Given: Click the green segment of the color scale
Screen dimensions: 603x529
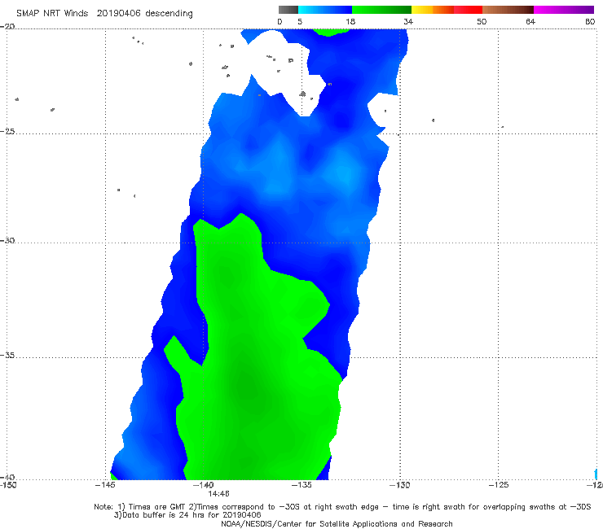Looking at the screenshot, I should pyautogui.click(x=381, y=10).
